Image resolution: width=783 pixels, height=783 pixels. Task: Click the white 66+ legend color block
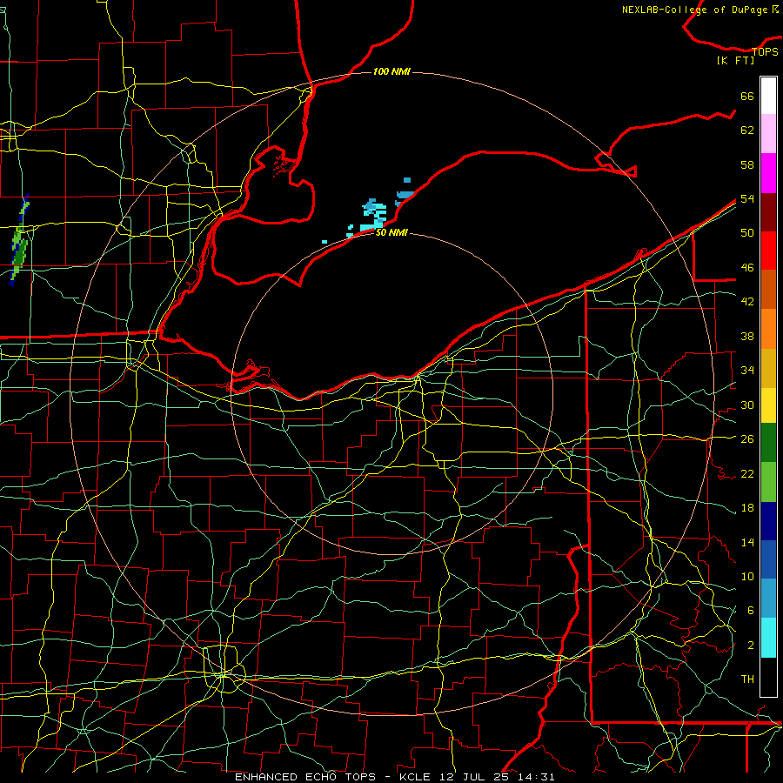[768, 96]
